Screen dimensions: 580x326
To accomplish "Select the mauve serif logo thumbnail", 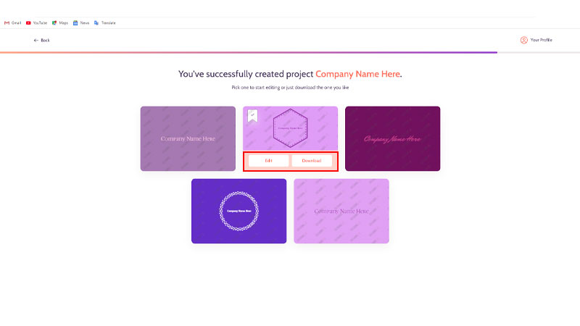I will [x=188, y=138].
